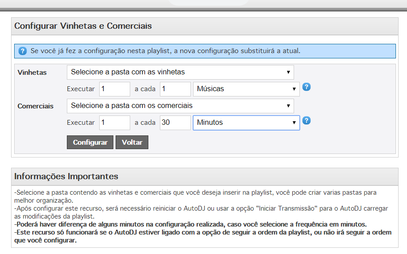
Task: Click the Vinhetas row label
Action: click(x=32, y=73)
